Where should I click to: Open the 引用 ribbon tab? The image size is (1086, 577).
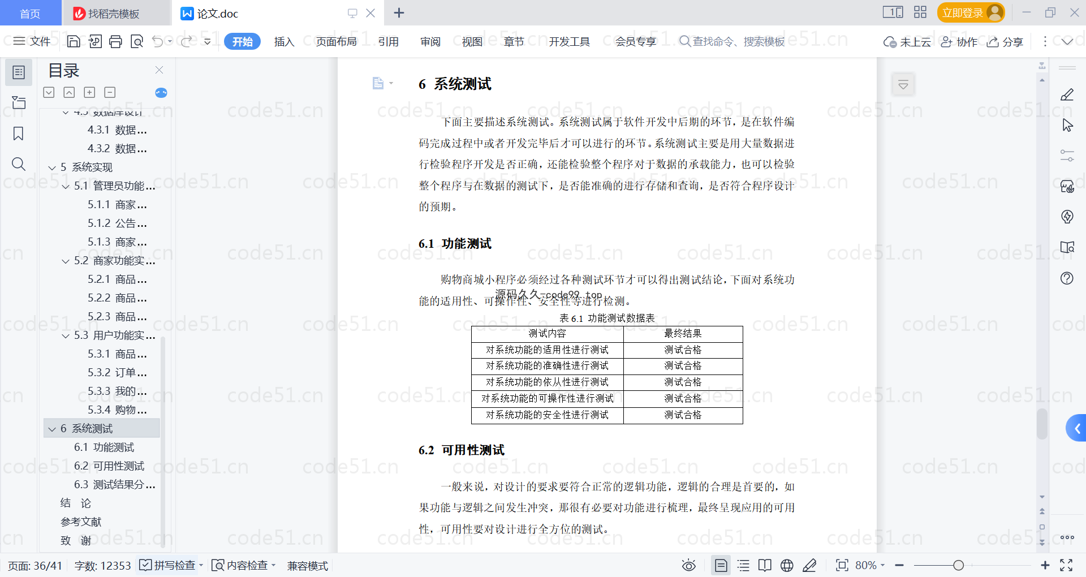389,41
